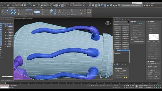Click the Undo arrow icon

pyautogui.click(x=2, y=6)
